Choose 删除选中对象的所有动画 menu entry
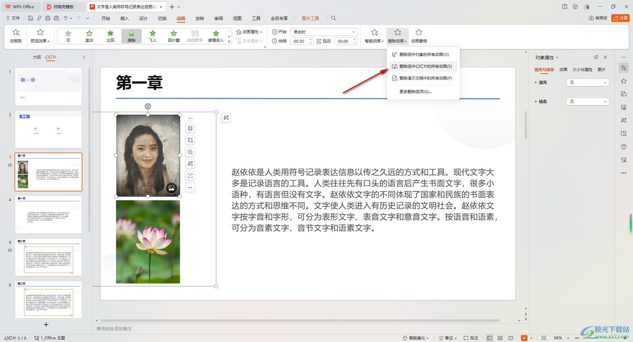633x342 pixels. pos(423,55)
